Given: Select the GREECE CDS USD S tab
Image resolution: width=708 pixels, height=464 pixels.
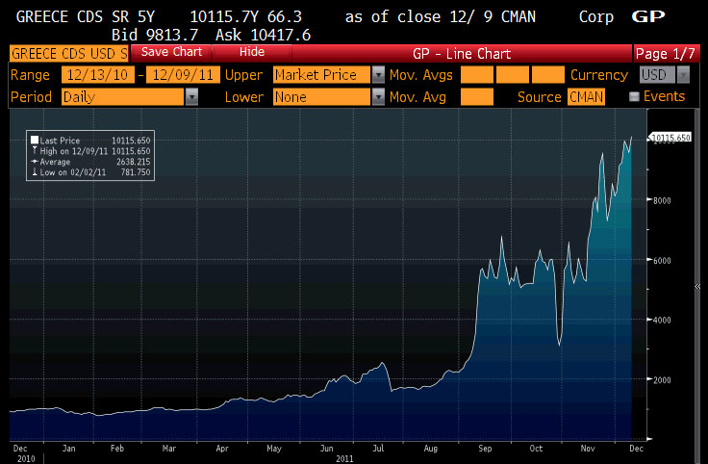Looking at the screenshot, I should [x=68, y=53].
